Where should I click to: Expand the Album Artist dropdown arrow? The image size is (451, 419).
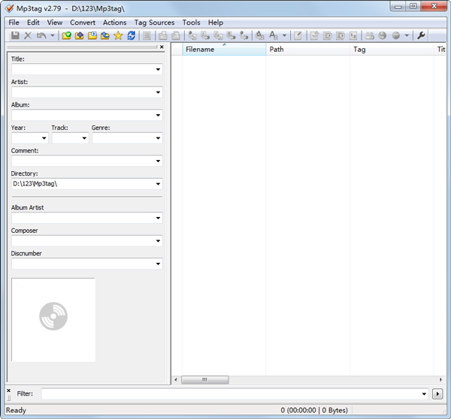158,218
